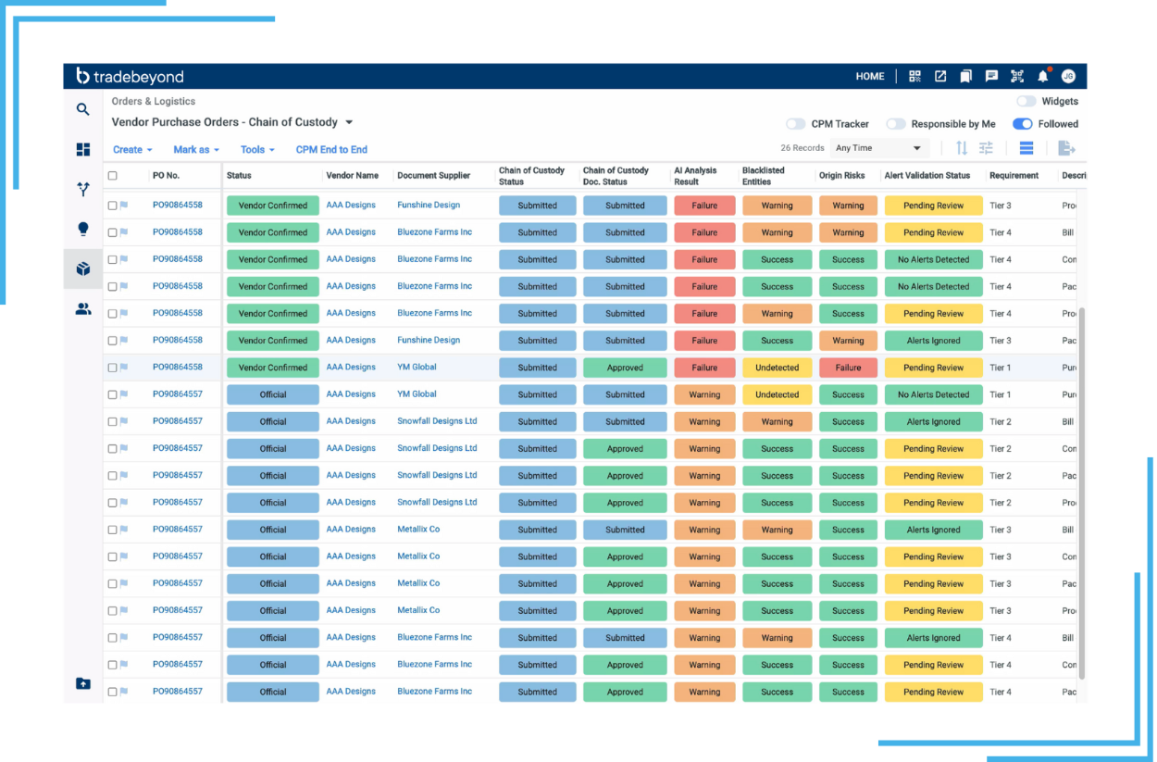Open the search icon in the left sidebar
Screen dimensions: 1157x762
83,109
